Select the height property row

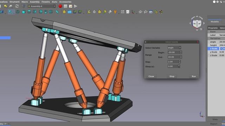pyautogui.click(x=217, y=45)
